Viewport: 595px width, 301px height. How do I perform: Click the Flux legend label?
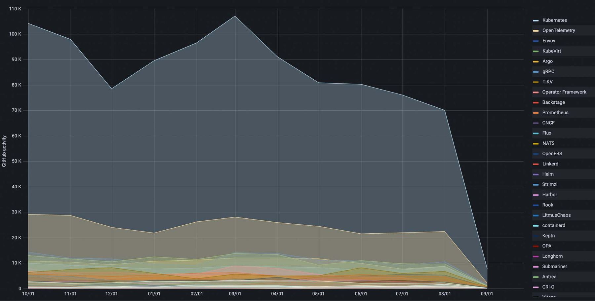pos(546,133)
